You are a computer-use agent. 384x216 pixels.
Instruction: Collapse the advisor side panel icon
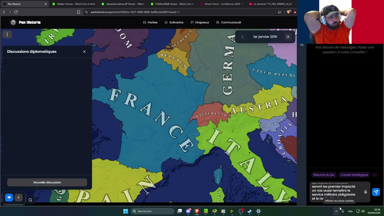coord(302,45)
